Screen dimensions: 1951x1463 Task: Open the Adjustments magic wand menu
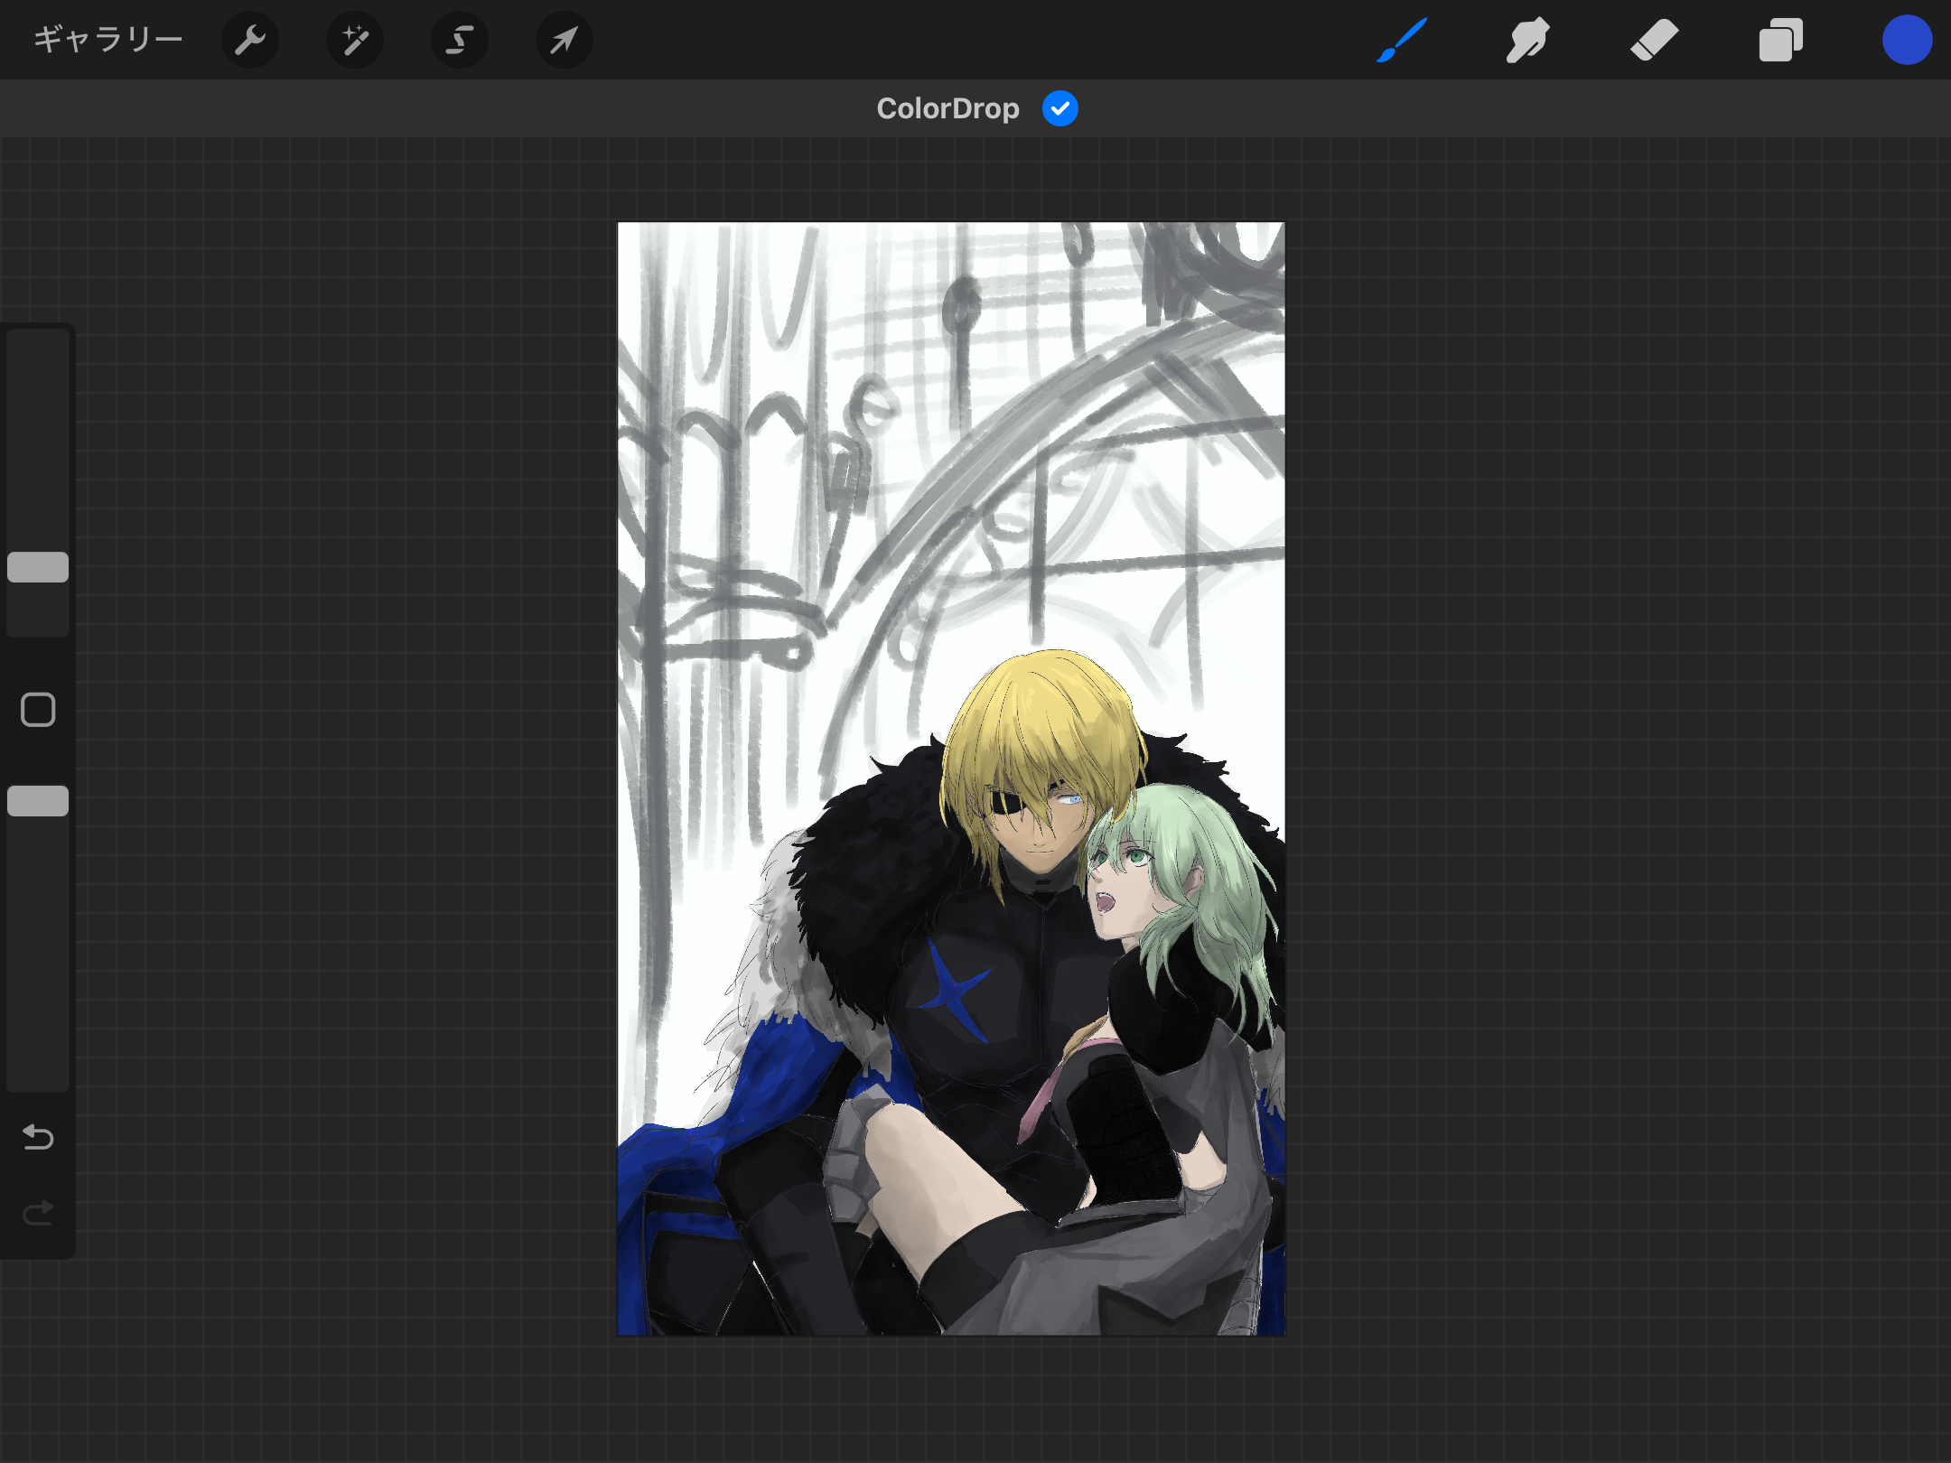(x=355, y=40)
